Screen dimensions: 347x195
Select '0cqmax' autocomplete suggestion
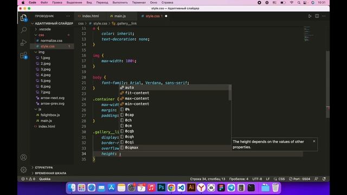pyautogui.click(x=174, y=147)
